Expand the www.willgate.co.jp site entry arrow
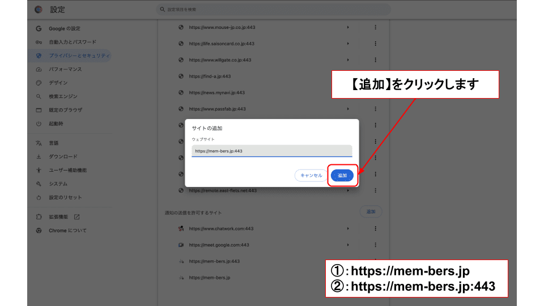This screenshot has height=306, width=544. pyautogui.click(x=348, y=60)
